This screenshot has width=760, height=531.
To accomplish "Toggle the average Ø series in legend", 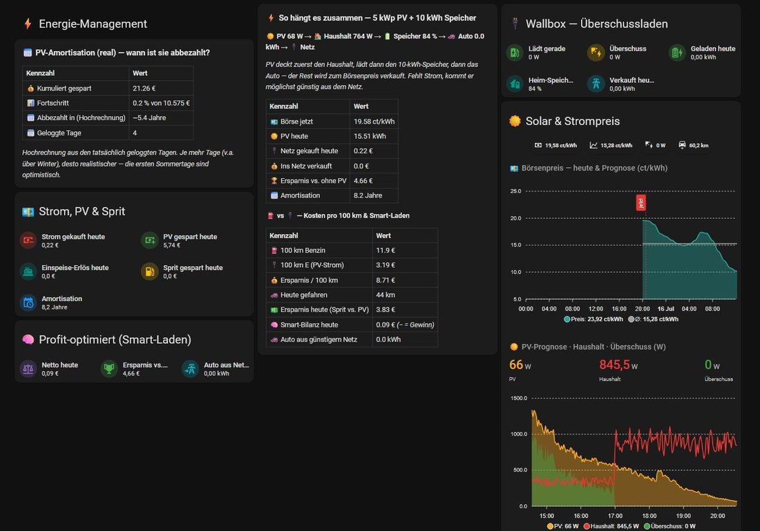I will tap(653, 319).
